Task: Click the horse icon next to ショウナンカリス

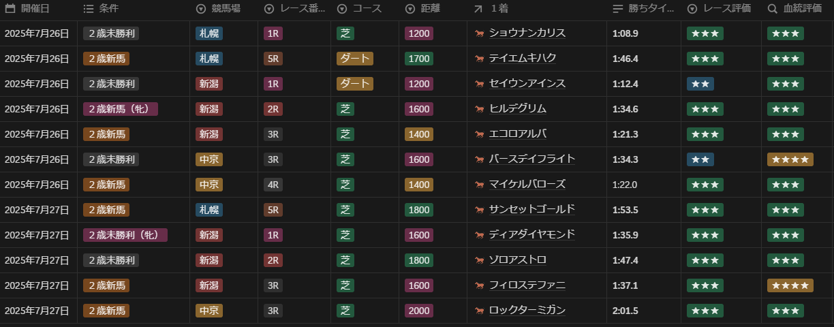Action: coord(480,33)
